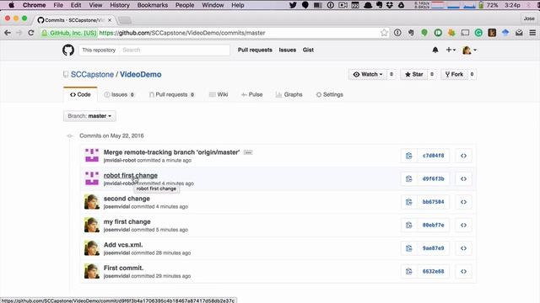Switch to the Wiki tab
Image resolution: width=540 pixels, height=303 pixels.
pyautogui.click(x=219, y=94)
